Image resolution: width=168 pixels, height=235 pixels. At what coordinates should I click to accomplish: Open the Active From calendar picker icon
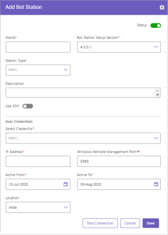point(66,184)
